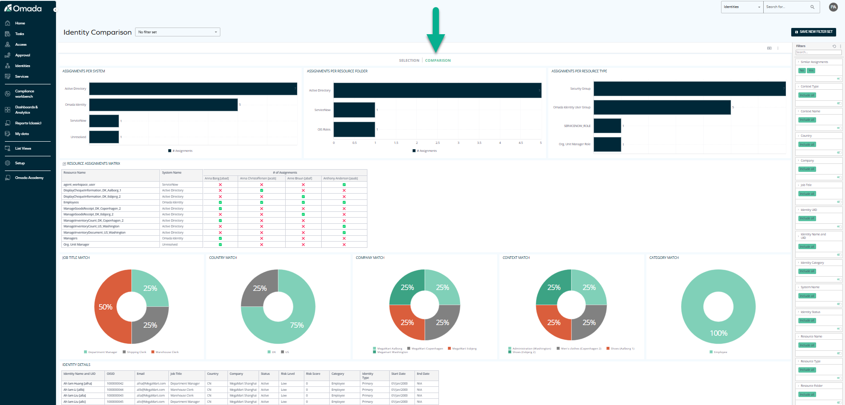845x405 pixels.
Task: Click the List Views icon
Action: pyautogui.click(x=8, y=148)
